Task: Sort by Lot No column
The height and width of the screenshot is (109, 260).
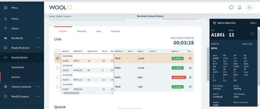Action: (66, 51)
